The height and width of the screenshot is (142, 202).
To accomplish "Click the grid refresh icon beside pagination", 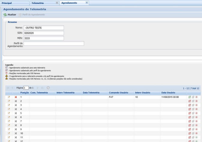I will (48, 88).
